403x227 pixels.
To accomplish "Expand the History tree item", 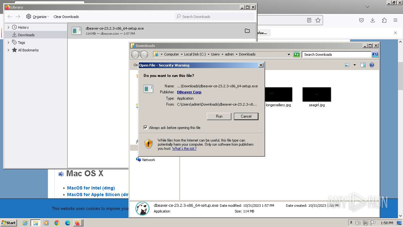I will point(9,27).
